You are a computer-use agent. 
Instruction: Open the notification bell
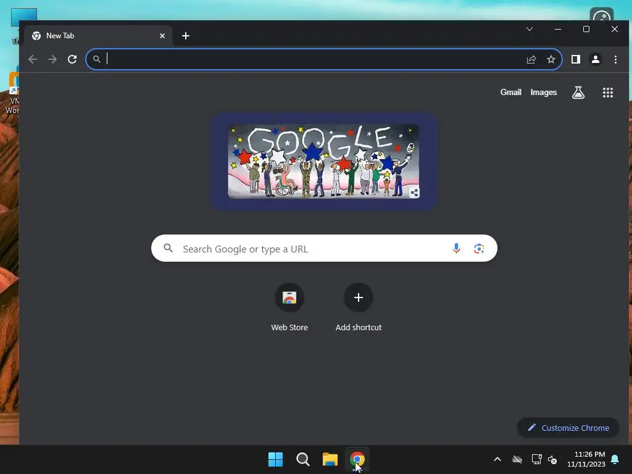click(615, 459)
